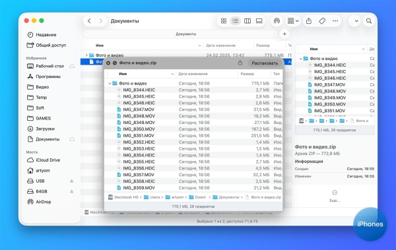This screenshot has height=250, width=396.
Task: Click Документы in Quick Look path bar
Action: click(x=226, y=197)
